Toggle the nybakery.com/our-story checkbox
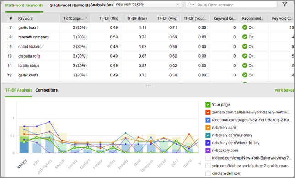 [x=208, y=135]
